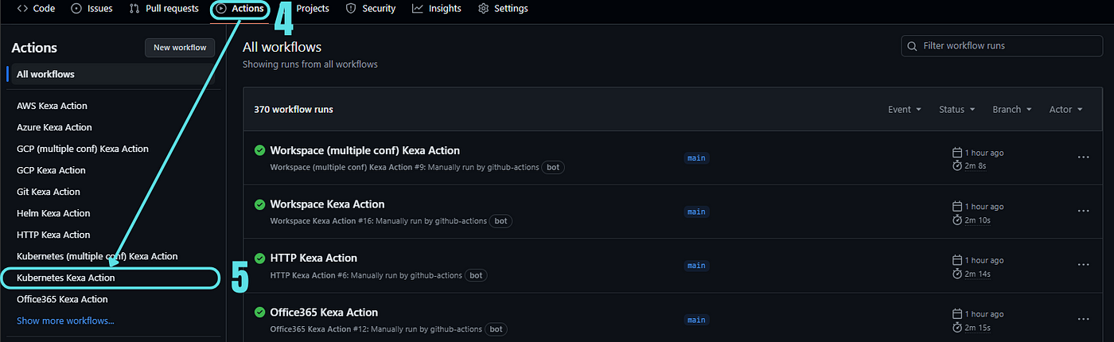Select Helm Kexa Action workflow
Image resolution: width=1114 pixels, height=342 pixels.
53,213
